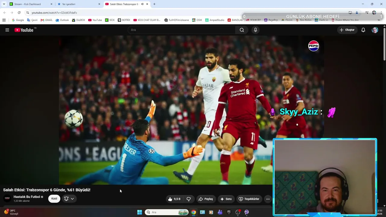Open the weather widget showing 28°C
Viewport: 386px width, 217px height.
pos(12,212)
